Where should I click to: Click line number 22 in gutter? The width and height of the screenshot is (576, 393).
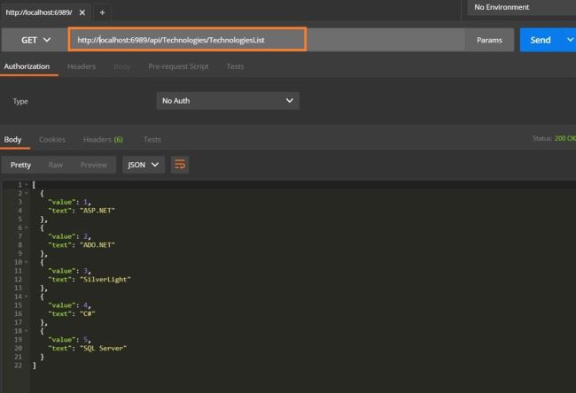[18, 366]
